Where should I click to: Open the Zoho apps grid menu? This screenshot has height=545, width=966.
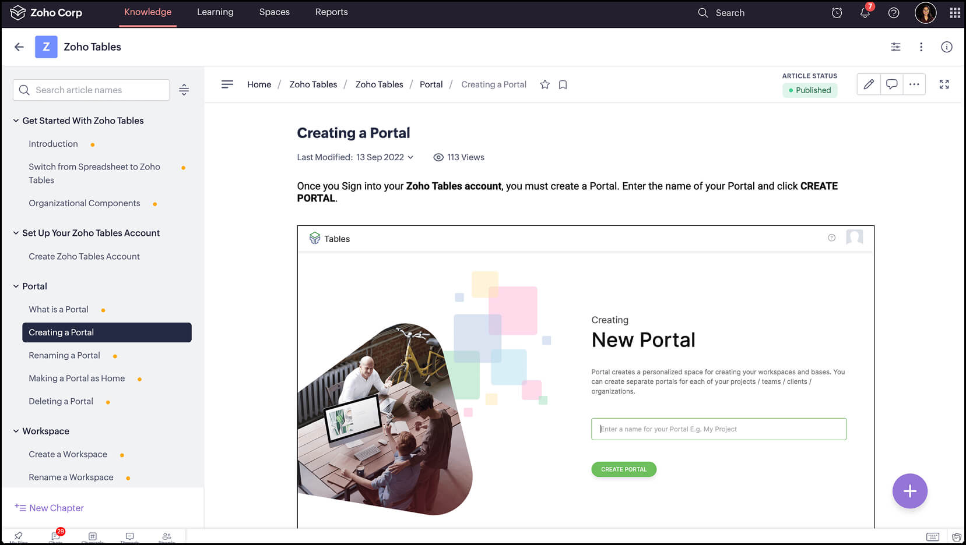point(954,12)
